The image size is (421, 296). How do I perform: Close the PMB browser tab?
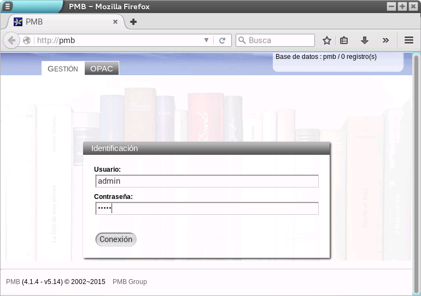[115, 22]
